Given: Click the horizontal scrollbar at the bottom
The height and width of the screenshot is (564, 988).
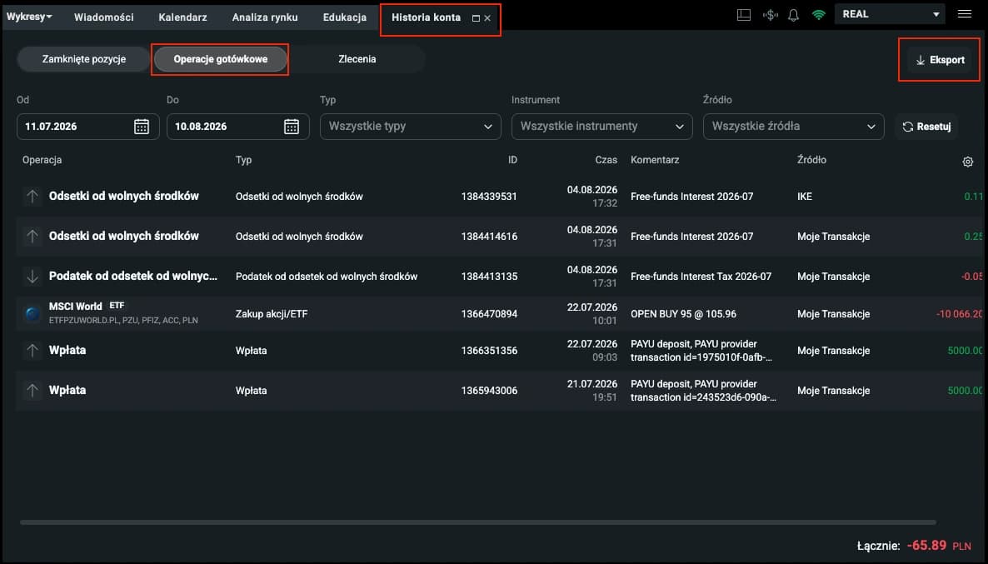Looking at the screenshot, I should click(x=477, y=522).
